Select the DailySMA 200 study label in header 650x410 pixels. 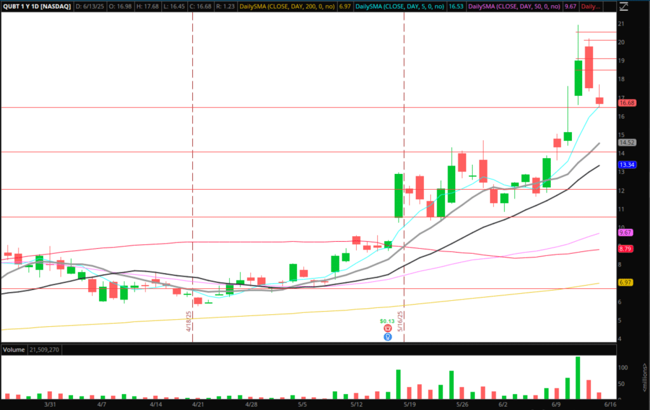(x=287, y=6)
